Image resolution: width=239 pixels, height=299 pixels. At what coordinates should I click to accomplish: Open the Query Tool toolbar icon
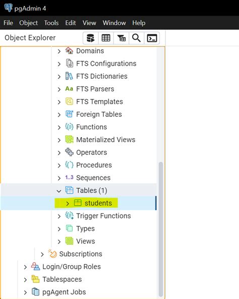point(91,38)
